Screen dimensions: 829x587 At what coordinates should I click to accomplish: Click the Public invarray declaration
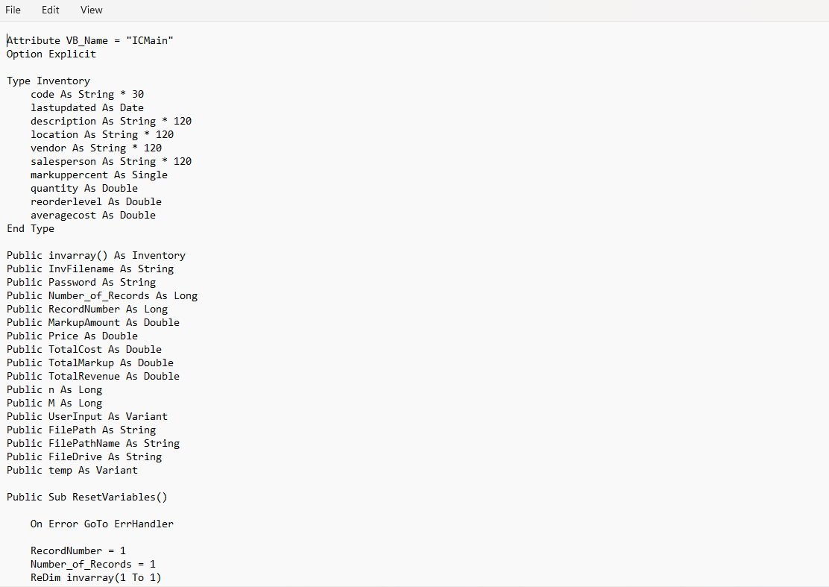click(x=95, y=255)
